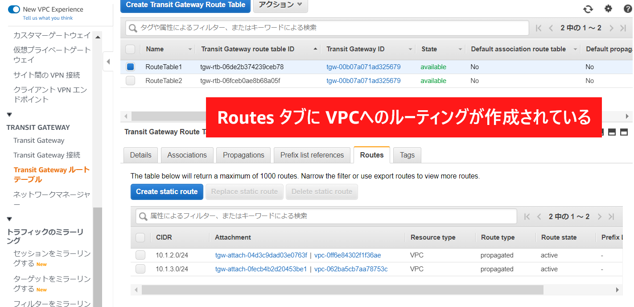Toggle the New VPC Experience switch
The height and width of the screenshot is (307, 634).
click(14, 9)
